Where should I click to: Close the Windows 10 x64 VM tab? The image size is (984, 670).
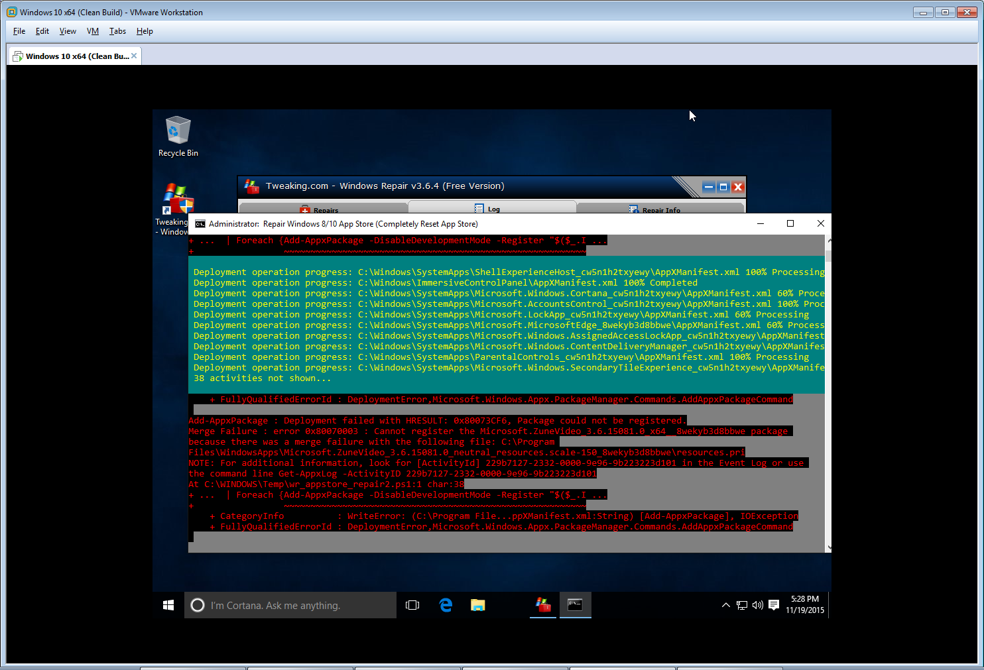point(134,56)
